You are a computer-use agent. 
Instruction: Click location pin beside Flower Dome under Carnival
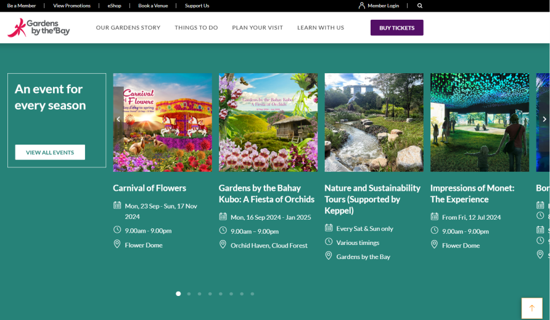point(117,244)
